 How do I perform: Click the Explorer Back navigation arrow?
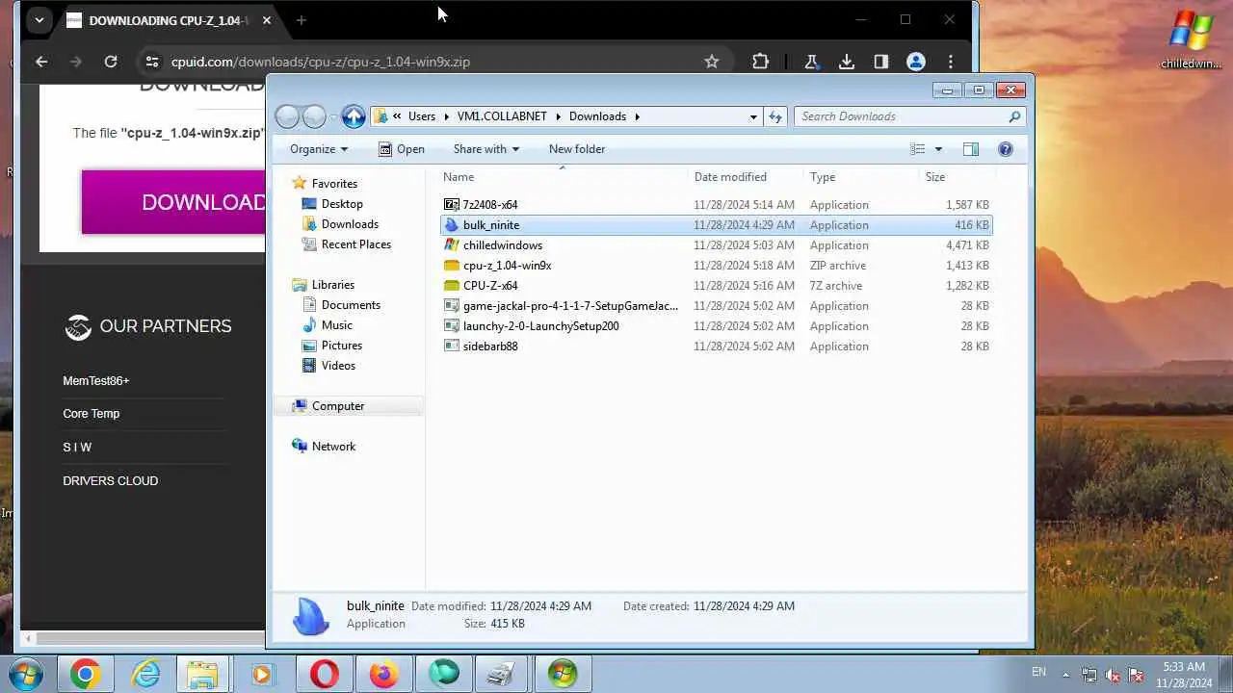click(x=287, y=116)
